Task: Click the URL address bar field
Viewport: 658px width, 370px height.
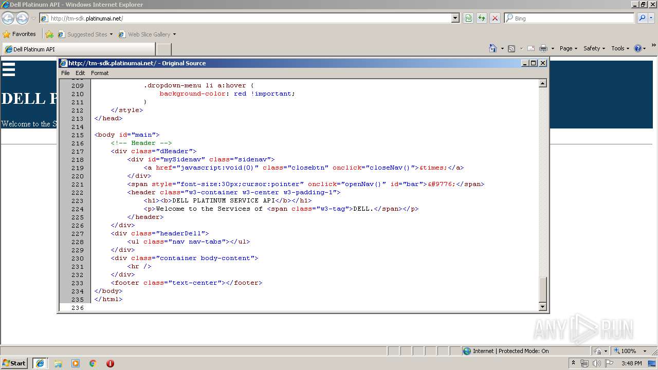Action: tap(249, 18)
